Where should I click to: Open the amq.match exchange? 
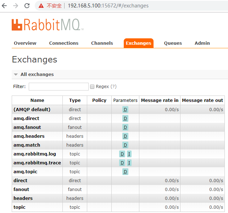tap(27, 145)
